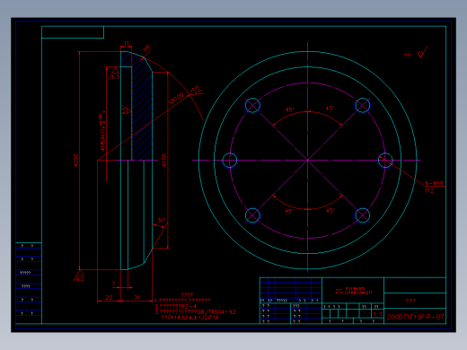The image size is (467, 350).
Task: Click the upper-left 45° angle label
Action: click(x=289, y=109)
